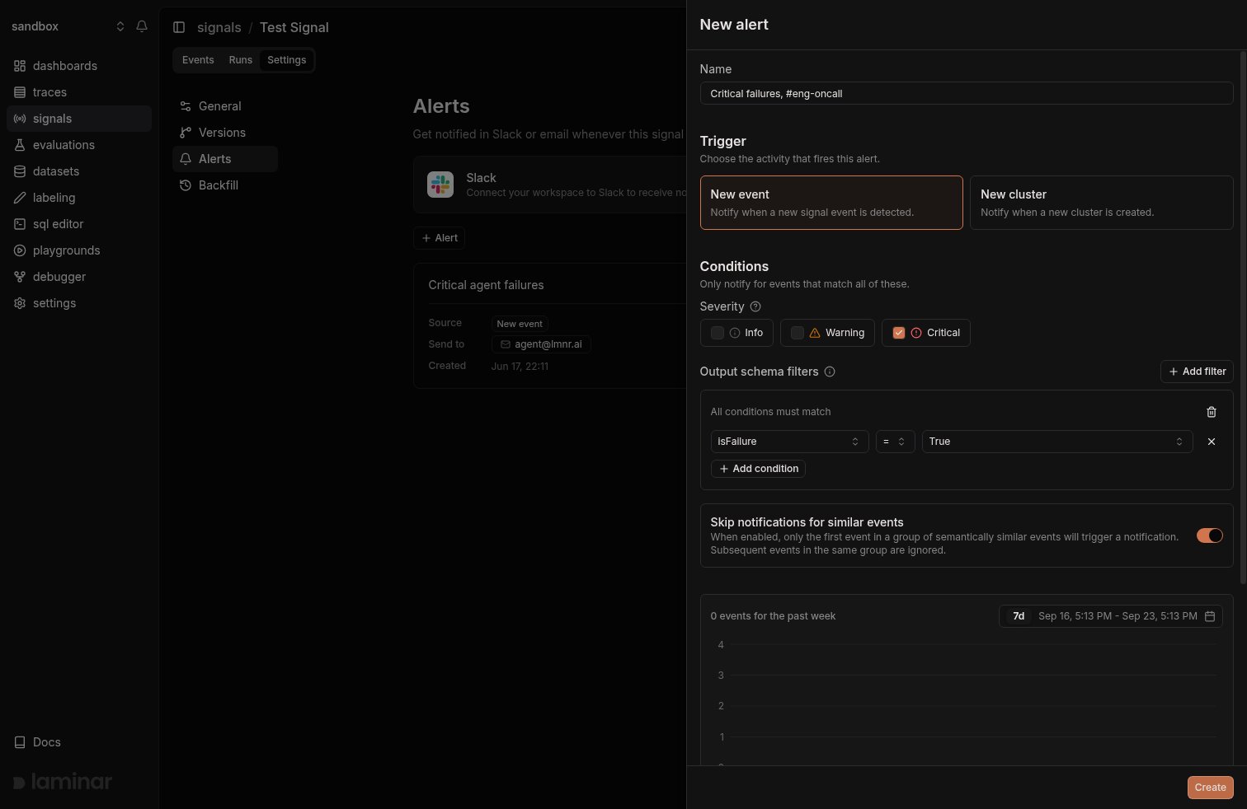Image resolution: width=1247 pixels, height=809 pixels.
Task: Toggle Skip notifications for similar events
Action: coord(1210,535)
